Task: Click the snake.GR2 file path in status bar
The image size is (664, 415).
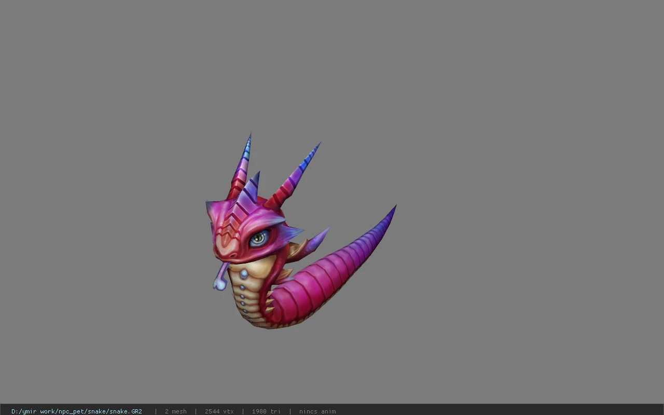Action: [77, 411]
